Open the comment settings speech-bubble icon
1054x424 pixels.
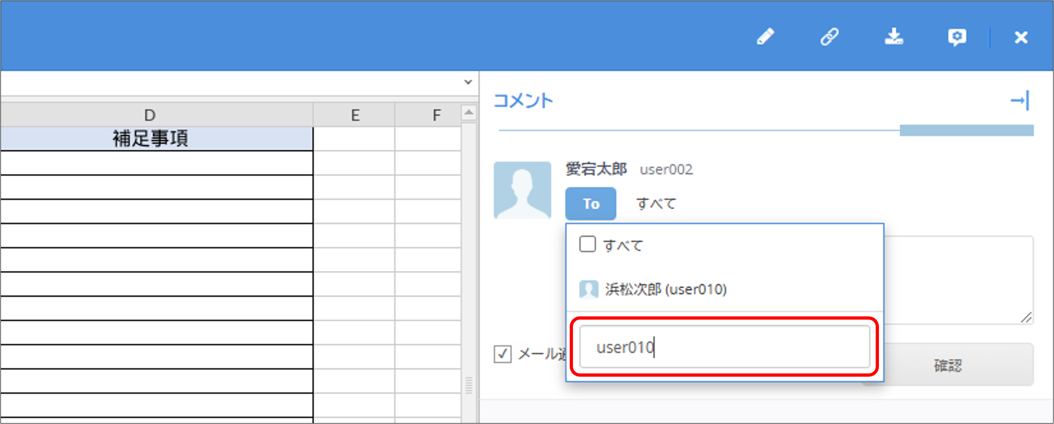pyautogui.click(x=957, y=37)
